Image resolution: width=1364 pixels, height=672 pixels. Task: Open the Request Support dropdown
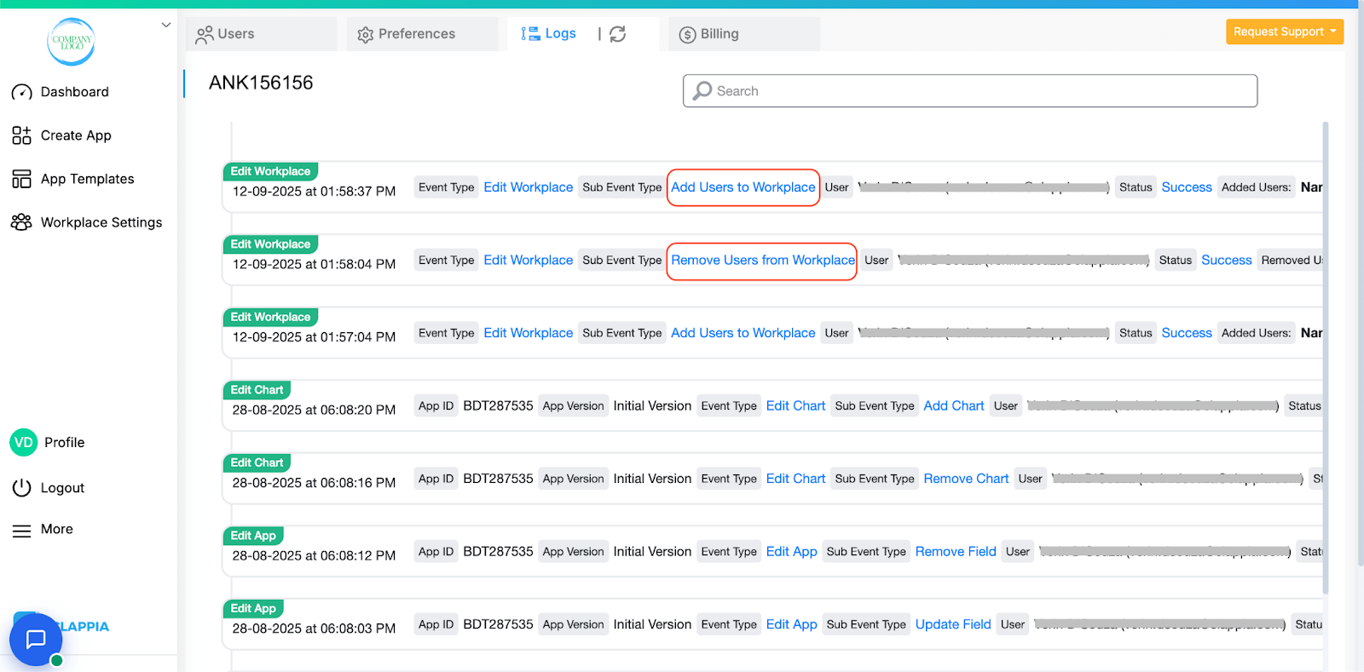(x=1285, y=32)
